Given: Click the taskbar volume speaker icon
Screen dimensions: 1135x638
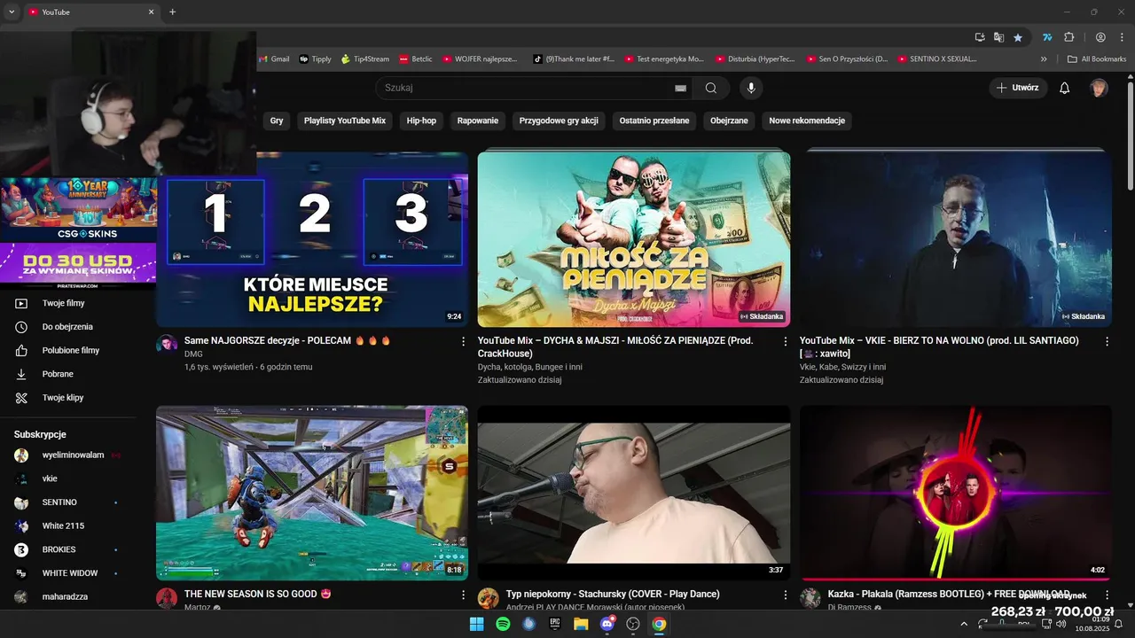Looking at the screenshot, I should [x=1061, y=624].
